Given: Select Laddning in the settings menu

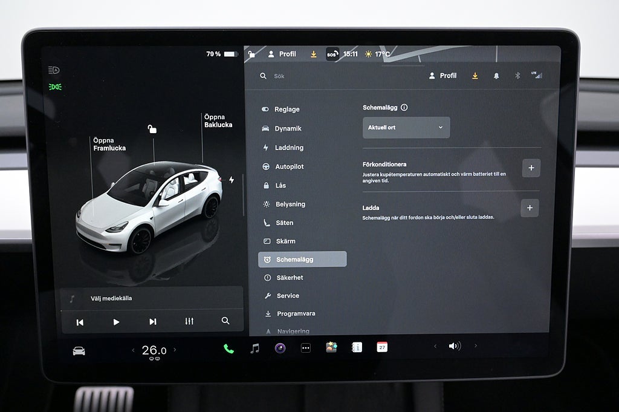Looking at the screenshot, I should pyautogui.click(x=289, y=148).
